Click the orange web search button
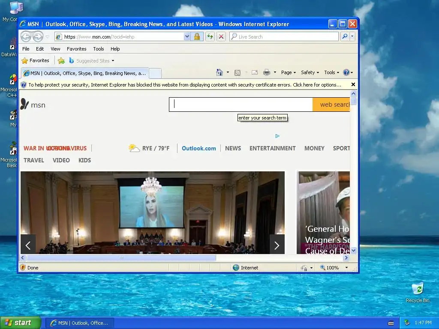Image resolution: width=439 pixels, height=329 pixels. click(x=331, y=105)
